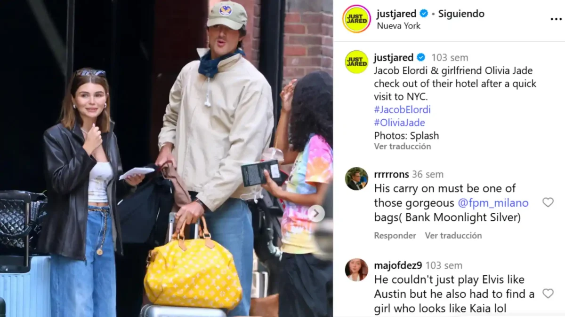Open majofdez9 profile picture
The height and width of the screenshot is (317, 565).
[x=356, y=270]
